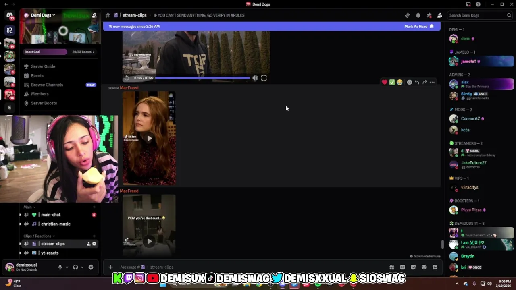Open invite people icon beside server name
The height and width of the screenshot is (290, 516).
coord(94,15)
